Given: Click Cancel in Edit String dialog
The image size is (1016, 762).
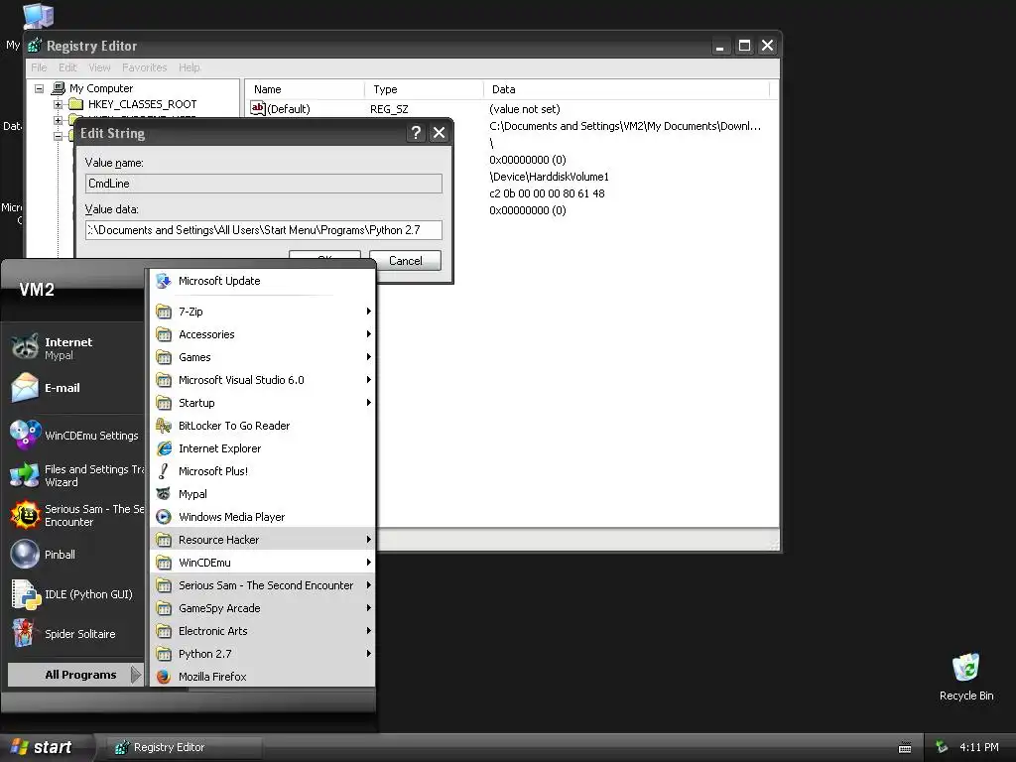Looking at the screenshot, I should click(x=405, y=261).
